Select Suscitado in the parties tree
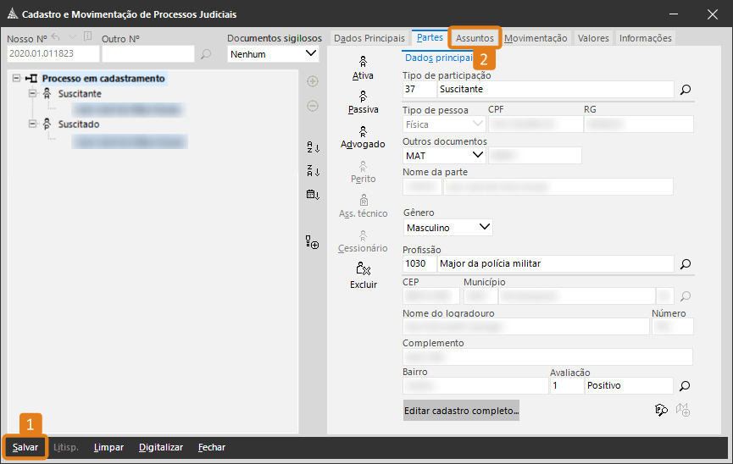 78,124
